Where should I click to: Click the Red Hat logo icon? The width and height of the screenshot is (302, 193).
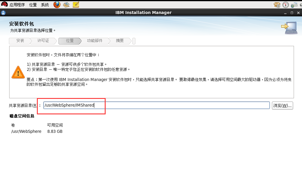pos(4,4)
